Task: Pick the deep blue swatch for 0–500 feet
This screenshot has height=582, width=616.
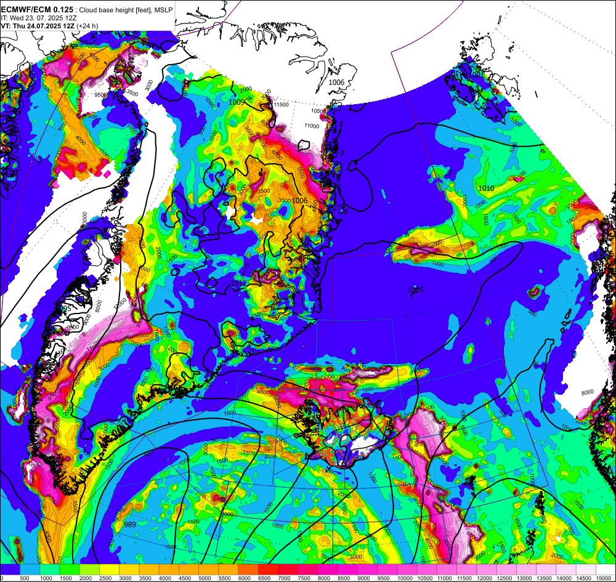Action: tap(10, 570)
